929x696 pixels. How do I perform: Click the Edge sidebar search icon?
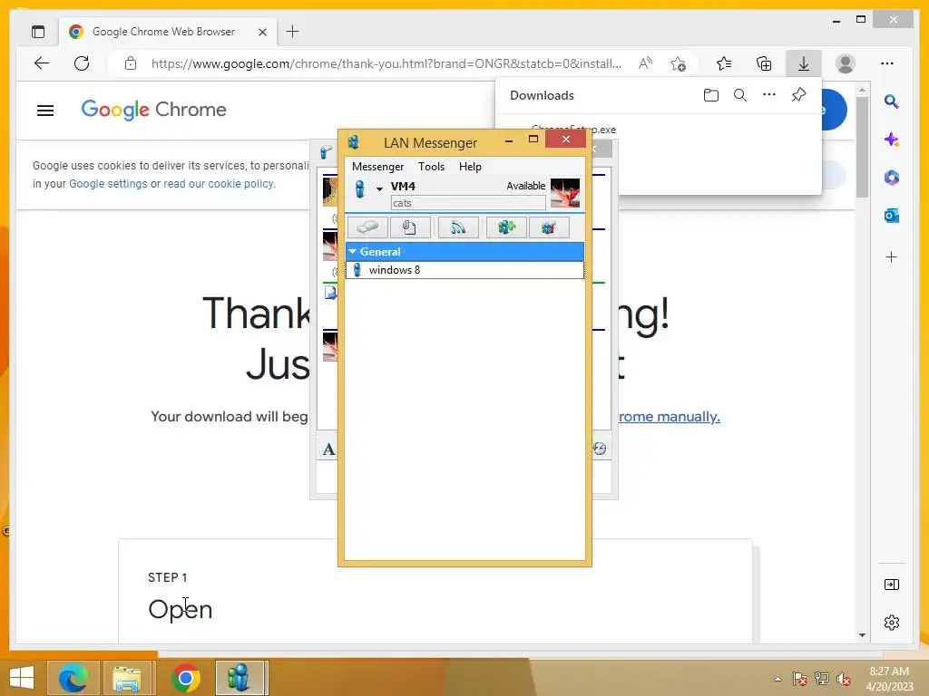891,101
